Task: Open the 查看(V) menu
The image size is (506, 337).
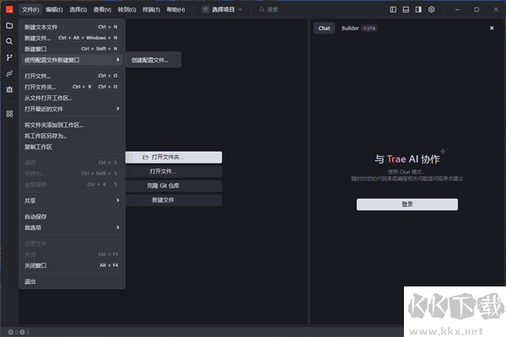Action: pyautogui.click(x=102, y=9)
